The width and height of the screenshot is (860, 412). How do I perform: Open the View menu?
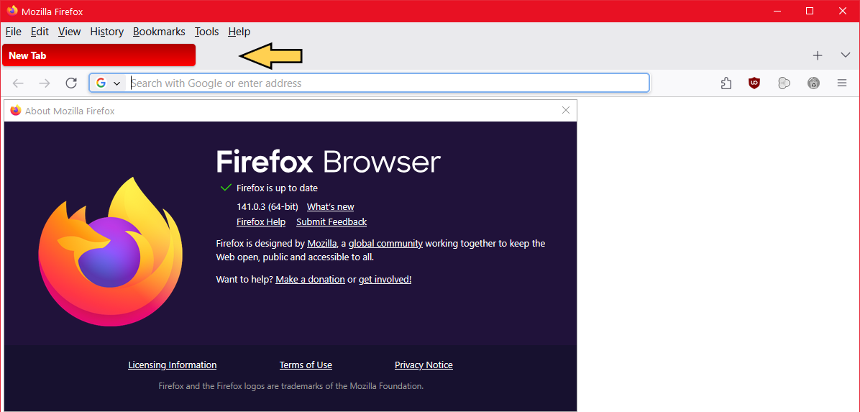tap(69, 32)
